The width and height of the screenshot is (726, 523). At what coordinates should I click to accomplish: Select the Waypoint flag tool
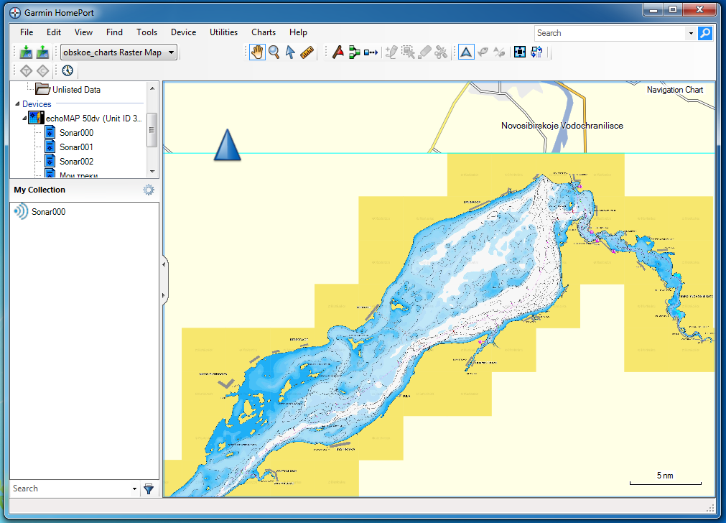point(338,52)
